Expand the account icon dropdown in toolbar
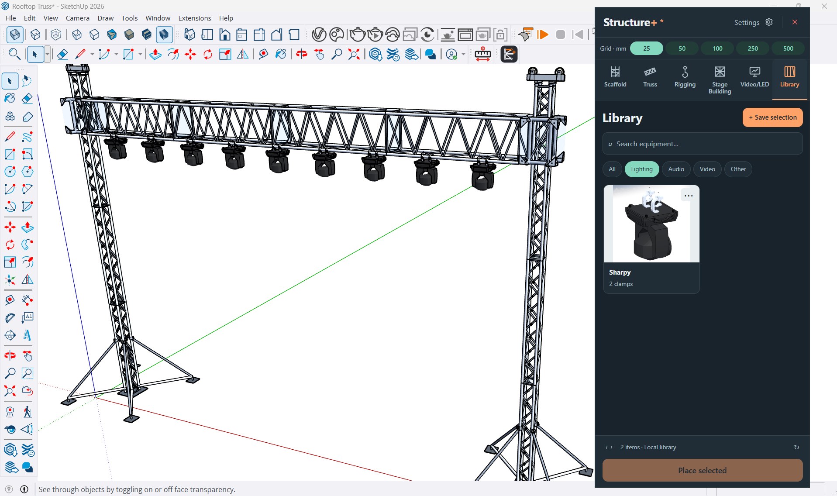This screenshot has height=496, width=837. click(463, 54)
